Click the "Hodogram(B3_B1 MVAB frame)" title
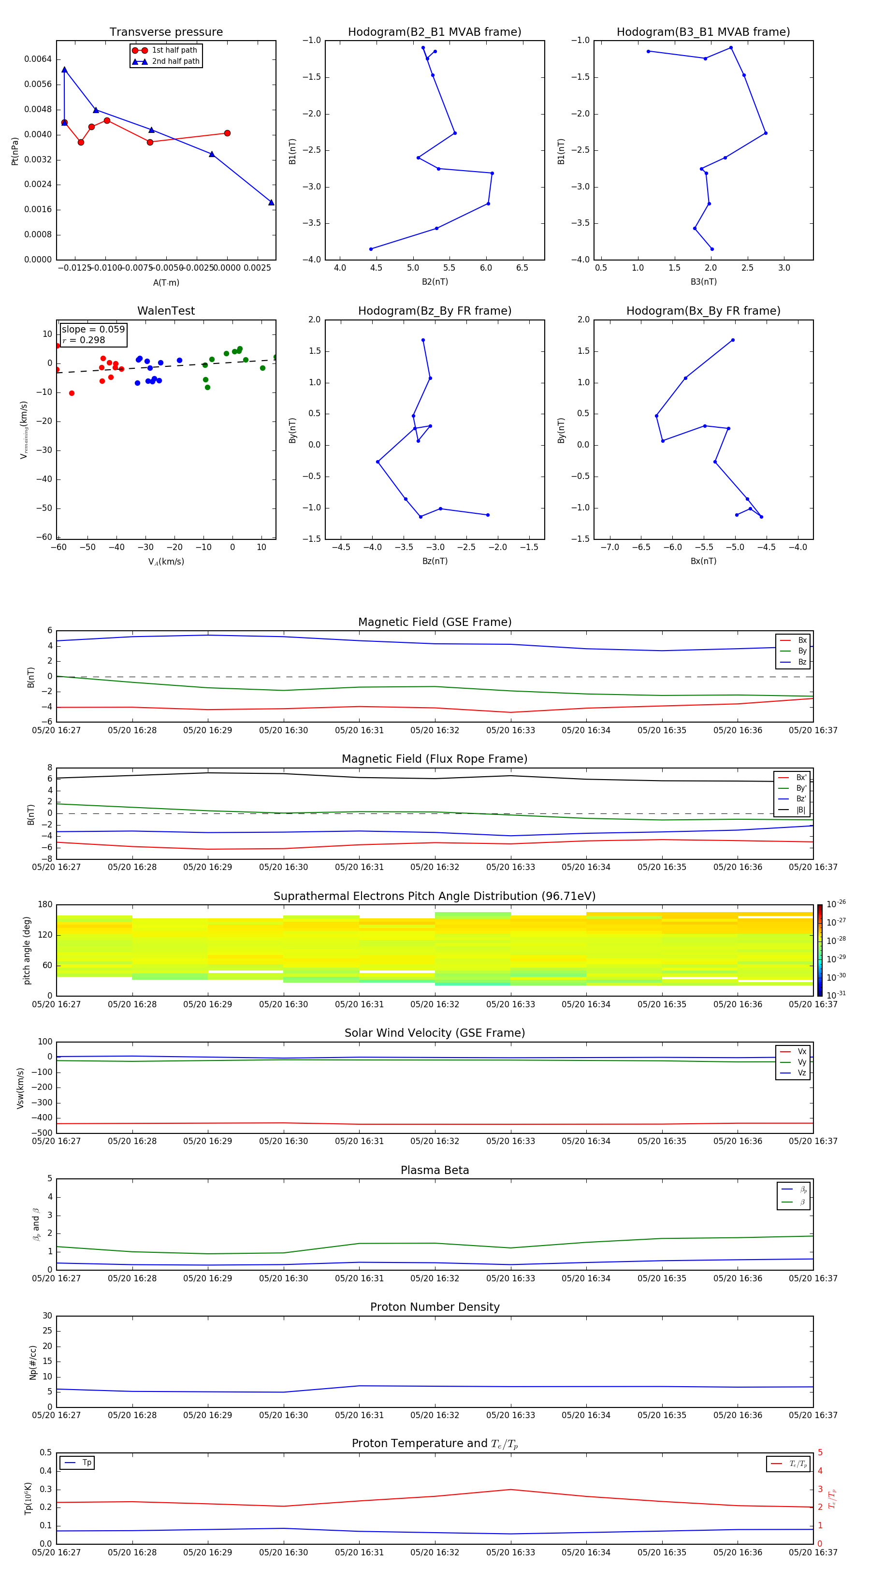Viewport: 870px width, 1595px height. pos(703,31)
